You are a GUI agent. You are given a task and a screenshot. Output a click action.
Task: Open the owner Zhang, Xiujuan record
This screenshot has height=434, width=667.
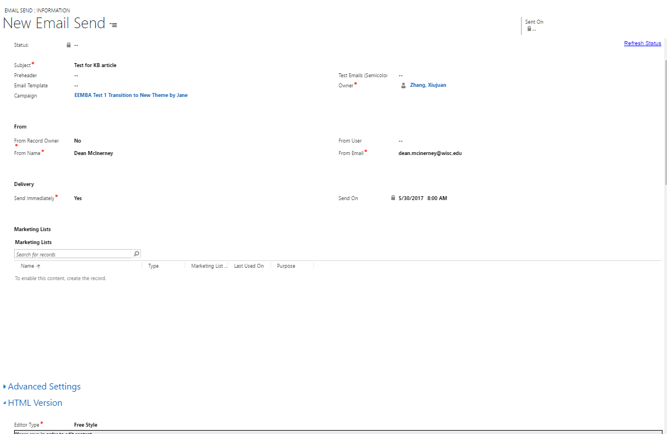click(428, 85)
